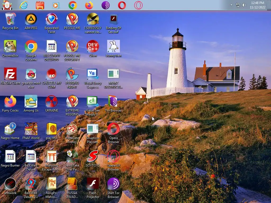Launch Firefox from the taskbar
Screen dimensions: 271x203
tap(89, 5)
